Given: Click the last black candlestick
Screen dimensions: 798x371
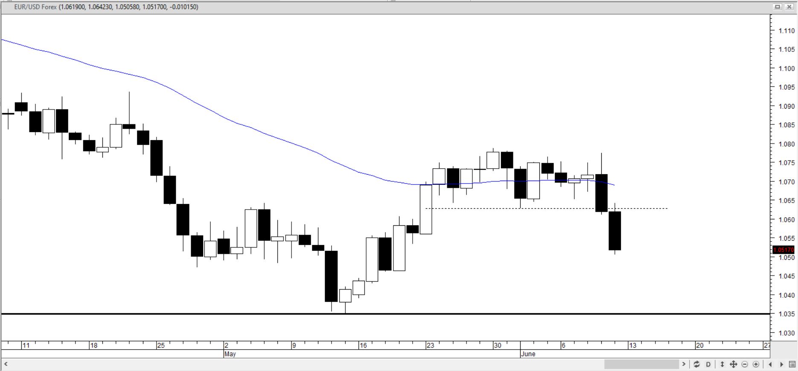Looking at the screenshot, I should tap(615, 230).
